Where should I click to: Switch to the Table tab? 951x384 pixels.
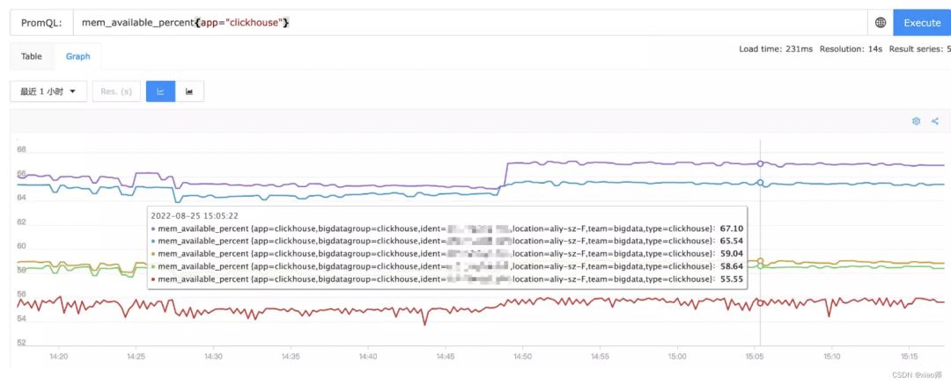[x=32, y=56]
